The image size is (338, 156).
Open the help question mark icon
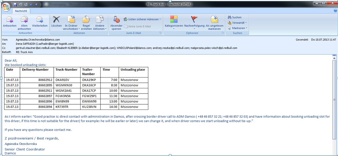pyautogui.click(x=335, y=10)
